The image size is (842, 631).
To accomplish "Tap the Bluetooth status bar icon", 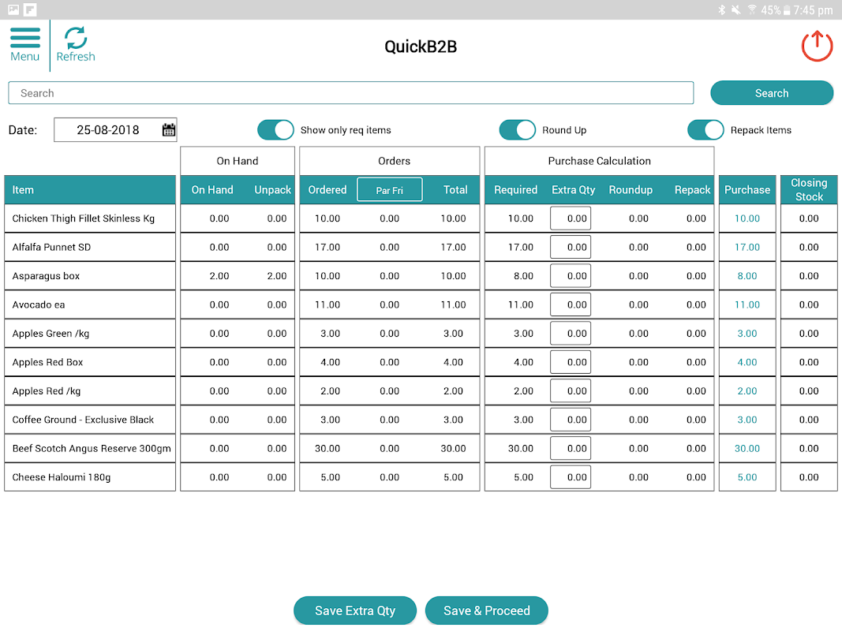I will [x=722, y=9].
